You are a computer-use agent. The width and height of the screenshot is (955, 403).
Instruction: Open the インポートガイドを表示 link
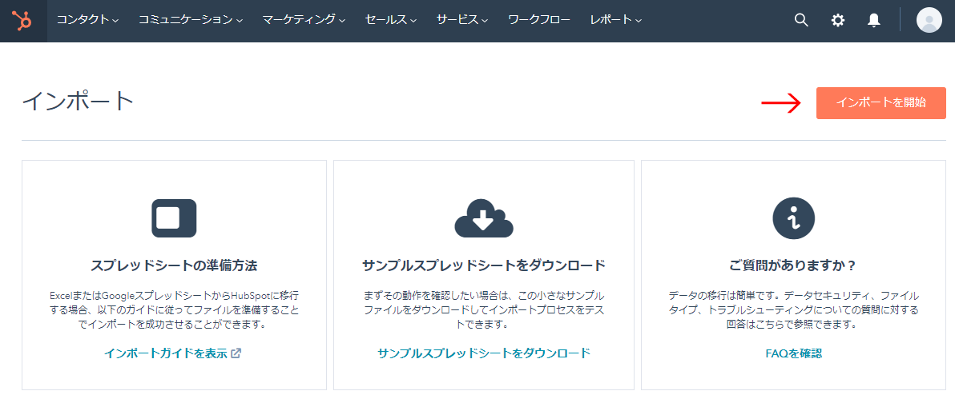pos(173,353)
